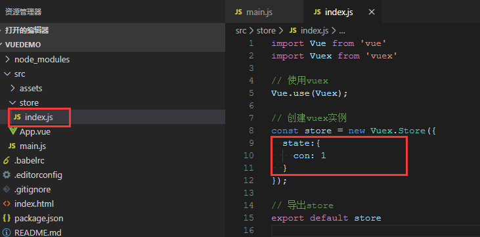Screen dimensions: 480x237
Task: Click the Babel icon beside .babelrc
Action: pyautogui.click(x=6, y=160)
